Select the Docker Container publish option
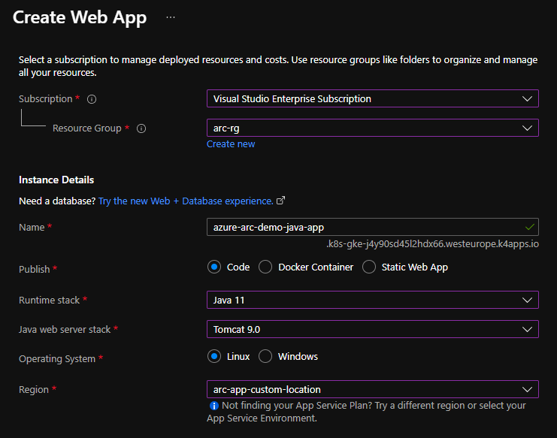The image size is (557, 438). (x=265, y=267)
